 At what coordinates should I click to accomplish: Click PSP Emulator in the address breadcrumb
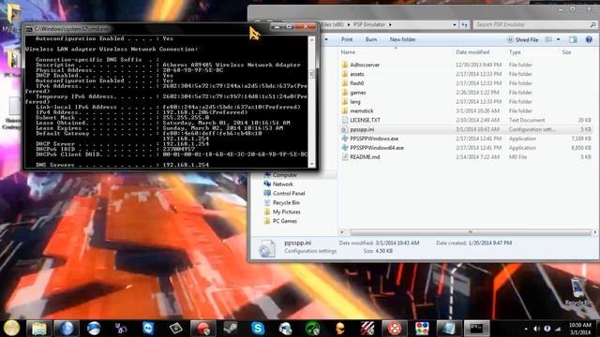point(368,24)
